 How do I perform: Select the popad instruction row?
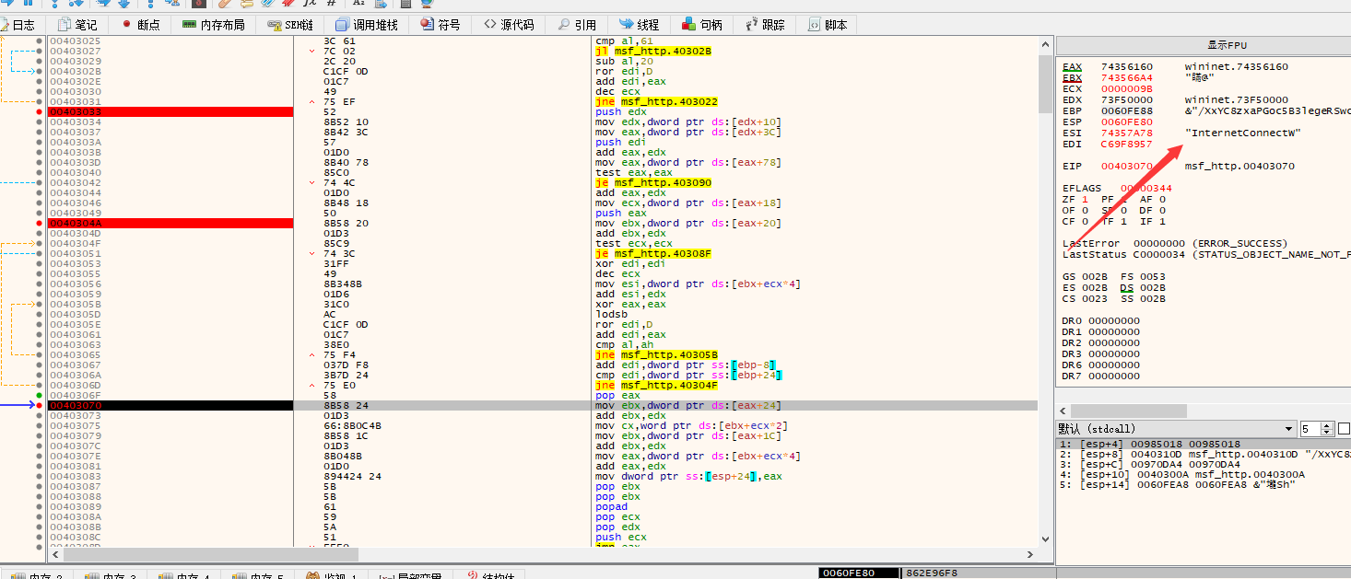[x=611, y=506]
